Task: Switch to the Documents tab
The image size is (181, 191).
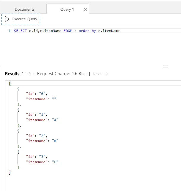Action: [25, 10]
